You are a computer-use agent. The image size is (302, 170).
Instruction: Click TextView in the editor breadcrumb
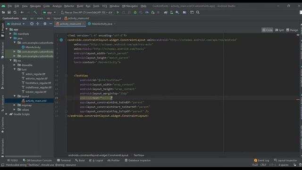[139, 155]
